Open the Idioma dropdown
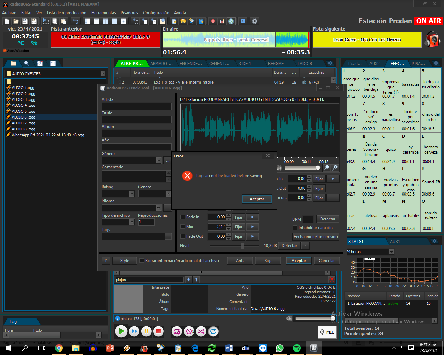 [159, 208]
